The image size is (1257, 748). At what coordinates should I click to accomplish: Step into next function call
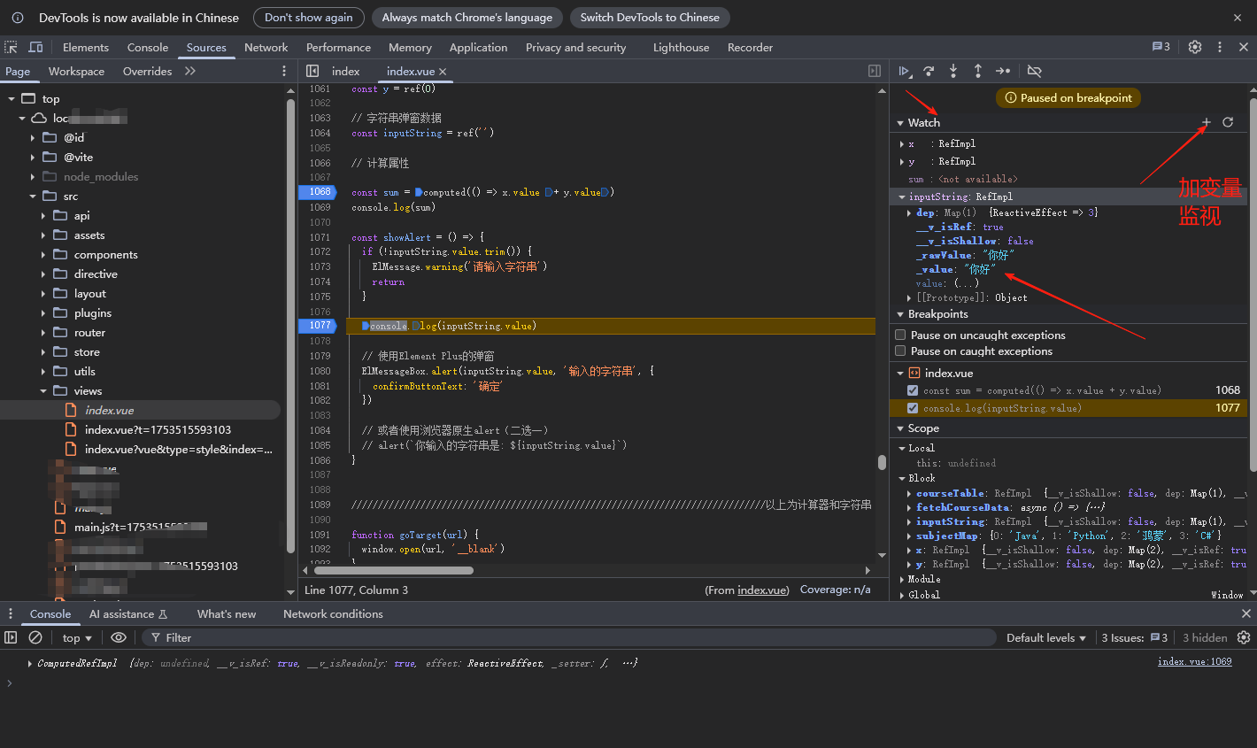pyautogui.click(x=953, y=71)
